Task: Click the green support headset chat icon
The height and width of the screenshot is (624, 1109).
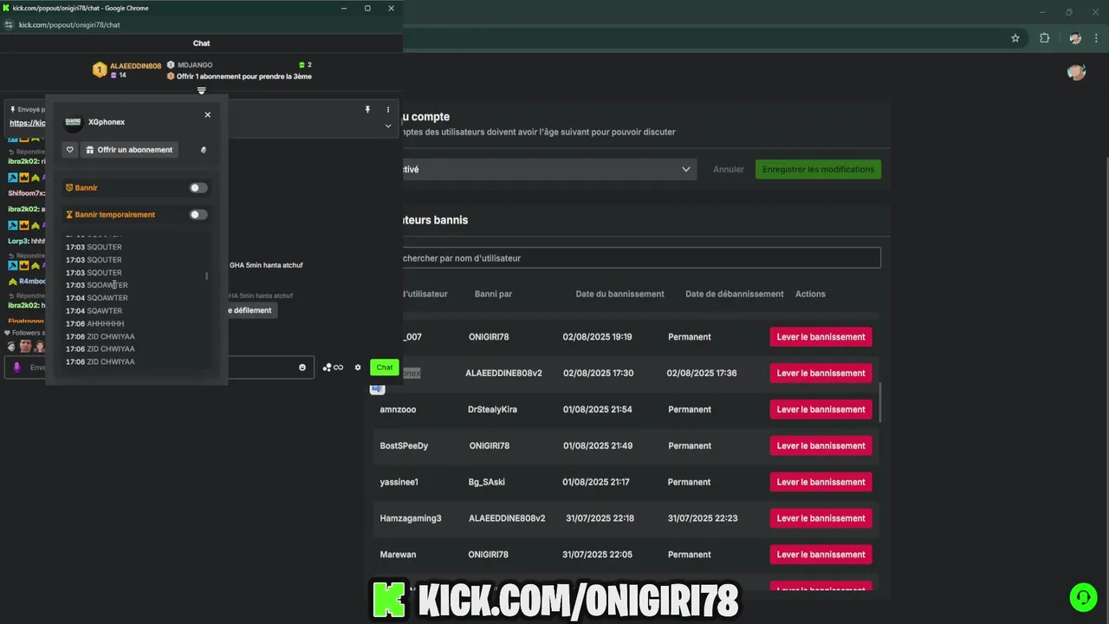Action: pos(1082,596)
